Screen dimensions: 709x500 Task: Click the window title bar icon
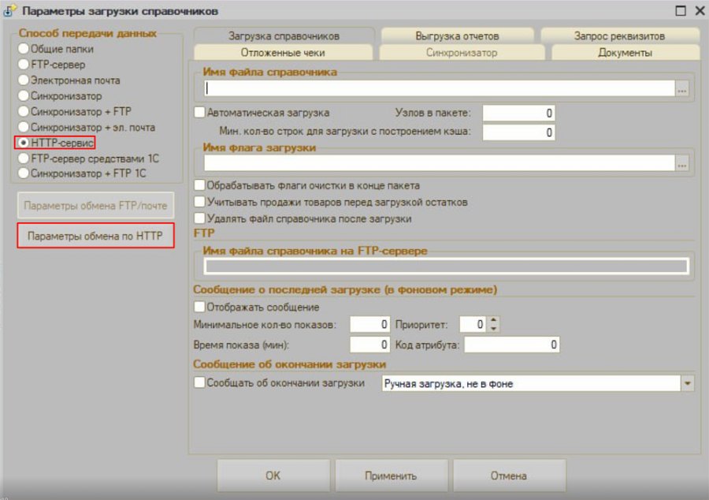tap(10, 11)
